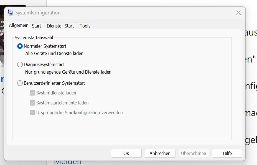The height and width of the screenshot is (165, 257).
Task: Click the Systemkonfiguration title bar icon
Action: pyautogui.click(x=11, y=13)
